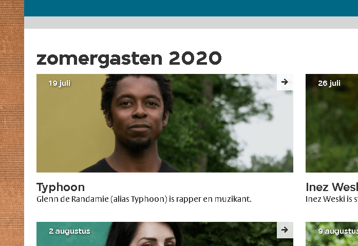The image size is (358, 246).
Task: Open the Typhoon guest photo
Action: click(164, 123)
